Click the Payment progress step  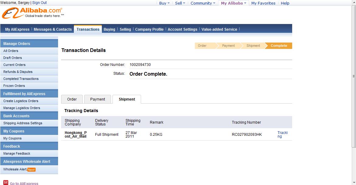(x=228, y=46)
